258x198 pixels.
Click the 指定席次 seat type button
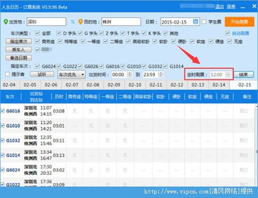(19, 41)
